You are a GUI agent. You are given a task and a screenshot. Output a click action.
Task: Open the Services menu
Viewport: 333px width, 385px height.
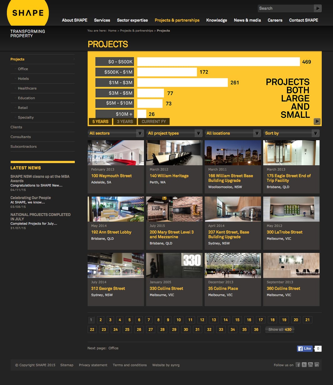102,20
